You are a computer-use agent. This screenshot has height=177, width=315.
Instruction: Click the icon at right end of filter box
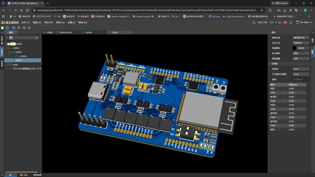pos(37,38)
